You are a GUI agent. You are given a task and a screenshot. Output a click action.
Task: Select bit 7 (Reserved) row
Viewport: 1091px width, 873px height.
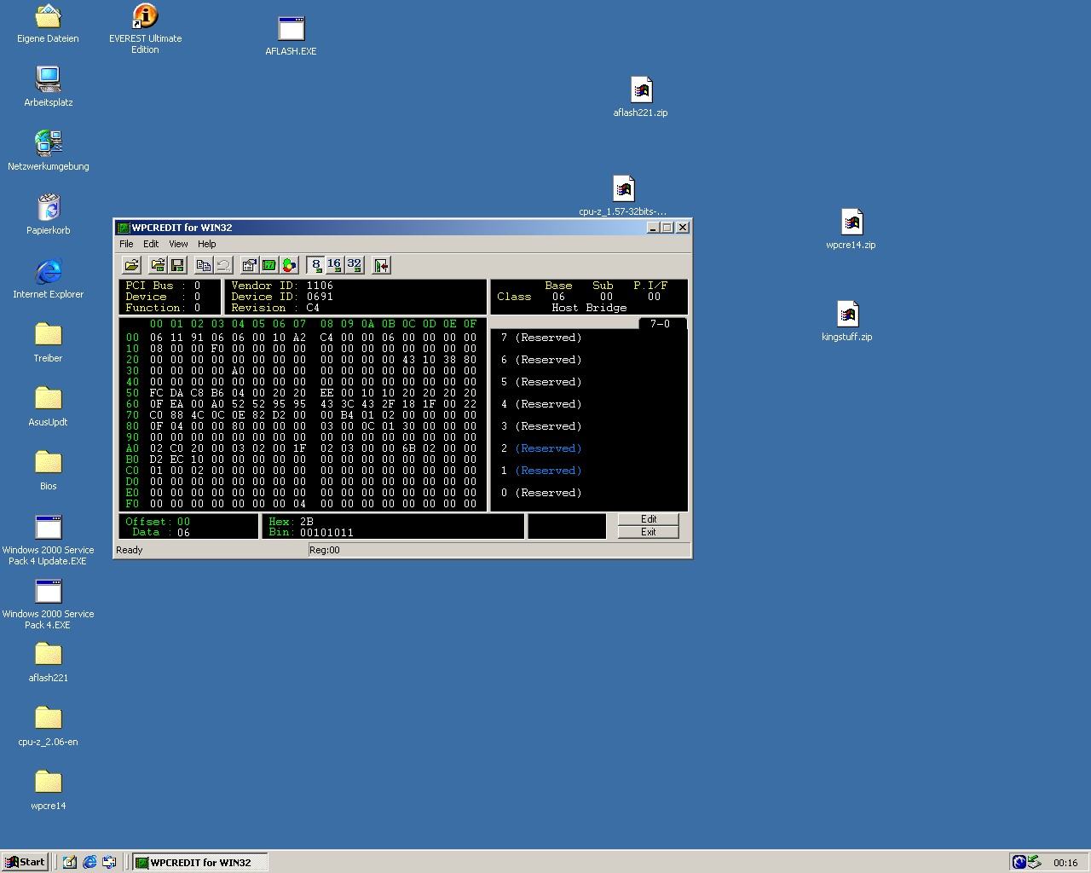point(541,338)
